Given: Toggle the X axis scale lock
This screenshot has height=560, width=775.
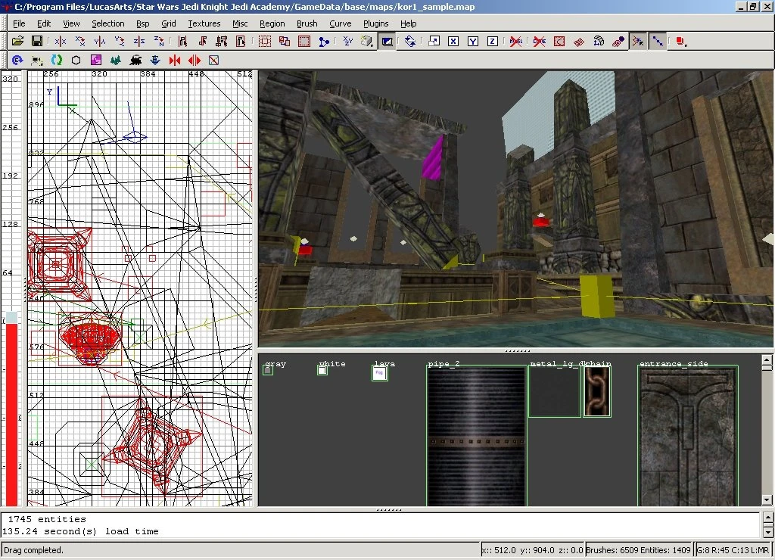Looking at the screenshot, I should tap(453, 41).
